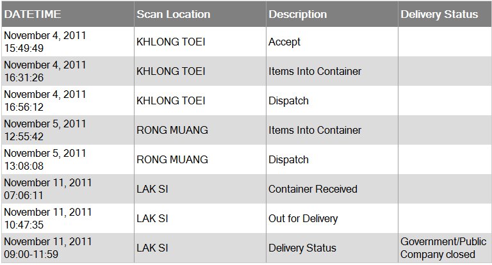Click the 16:31:26 Items Into Container entry

click(315, 71)
